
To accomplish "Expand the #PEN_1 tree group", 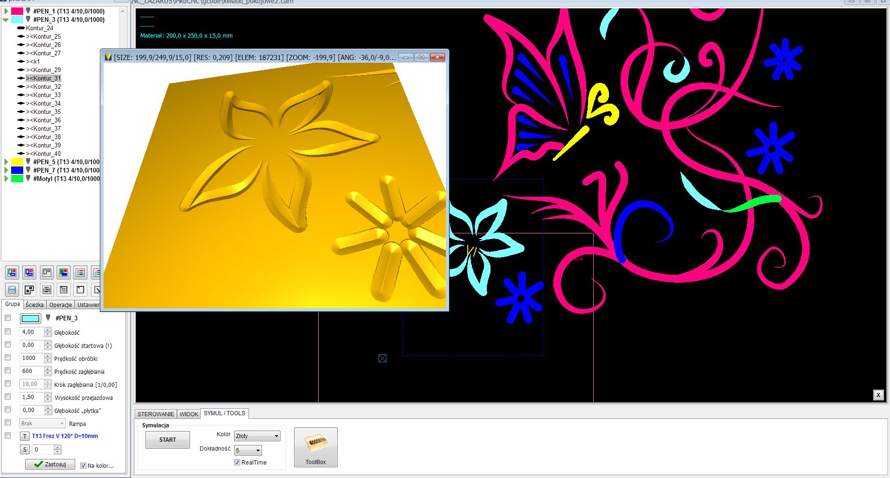I will [x=6, y=11].
